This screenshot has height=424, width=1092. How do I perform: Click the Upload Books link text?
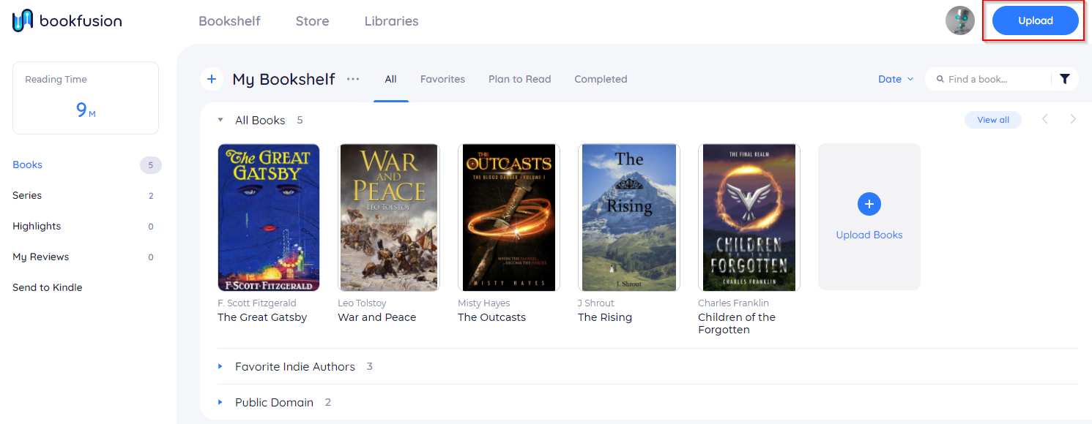[x=869, y=235]
